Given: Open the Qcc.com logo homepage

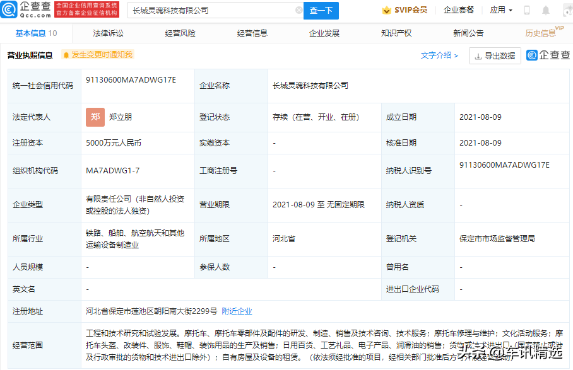Looking at the screenshot, I should 27,10.
